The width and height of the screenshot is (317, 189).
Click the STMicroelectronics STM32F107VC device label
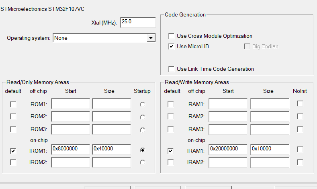click(x=43, y=9)
